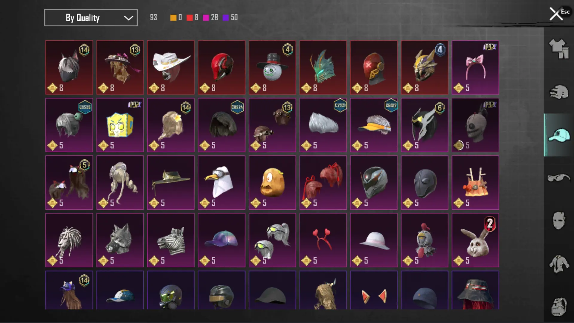Select the potato head mask item
The image size is (574, 323).
point(272,182)
